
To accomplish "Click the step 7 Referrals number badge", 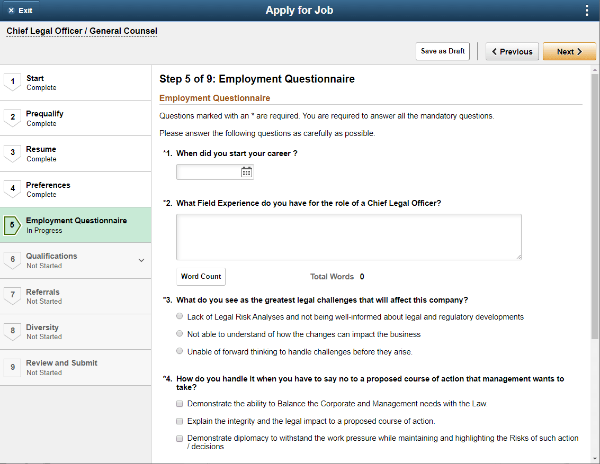I will click(12, 296).
